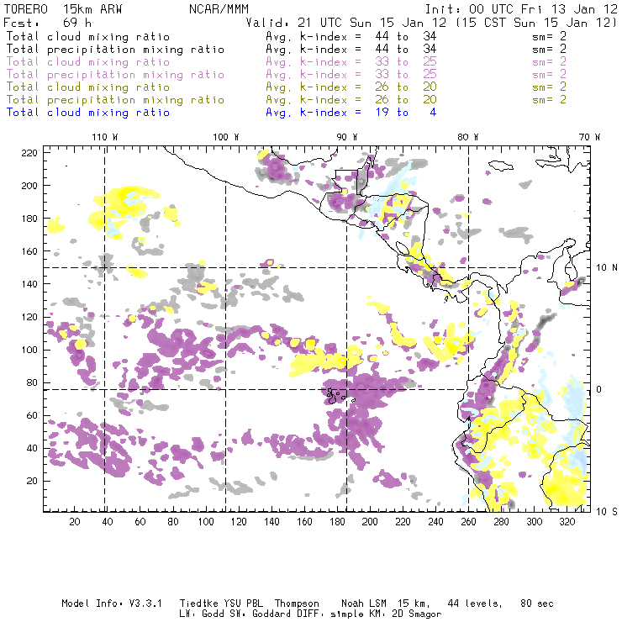Click the "110 W" longitude label

coord(105,137)
